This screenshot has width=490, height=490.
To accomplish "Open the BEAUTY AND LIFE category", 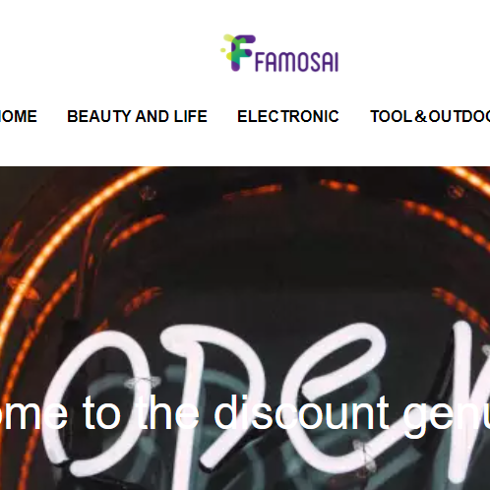I will click(137, 116).
